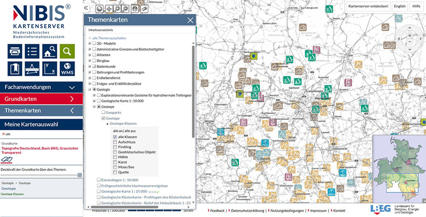Open Meine Kartenauswahl section

pos(41,124)
